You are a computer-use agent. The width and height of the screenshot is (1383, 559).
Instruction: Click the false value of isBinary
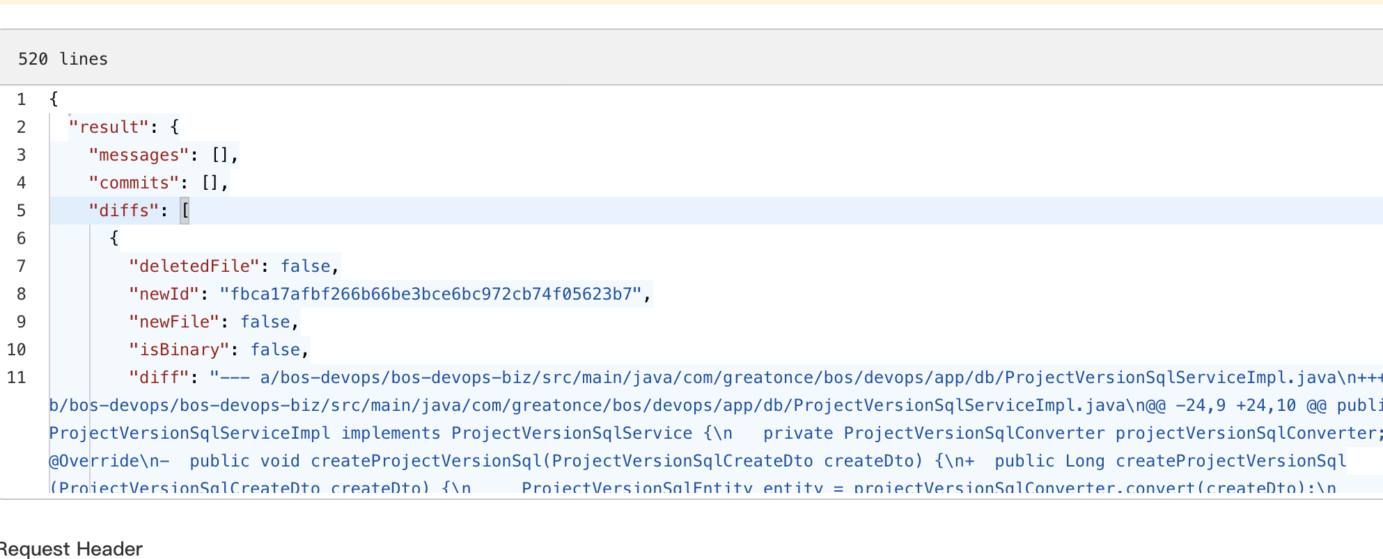click(x=276, y=350)
